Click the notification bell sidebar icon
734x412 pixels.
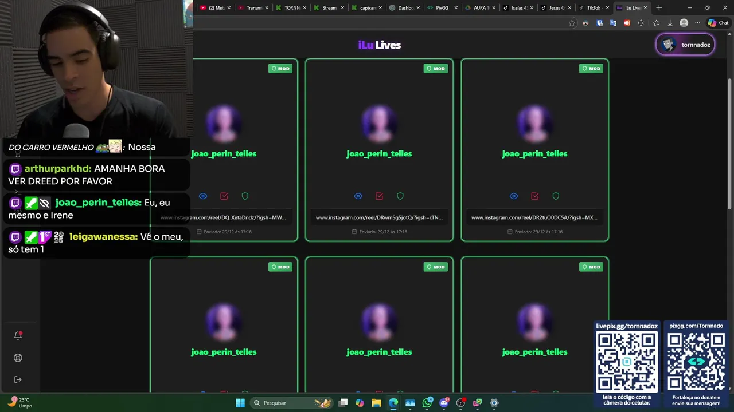tap(18, 335)
